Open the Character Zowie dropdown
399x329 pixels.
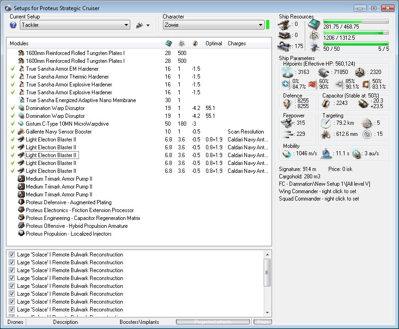coord(213,25)
